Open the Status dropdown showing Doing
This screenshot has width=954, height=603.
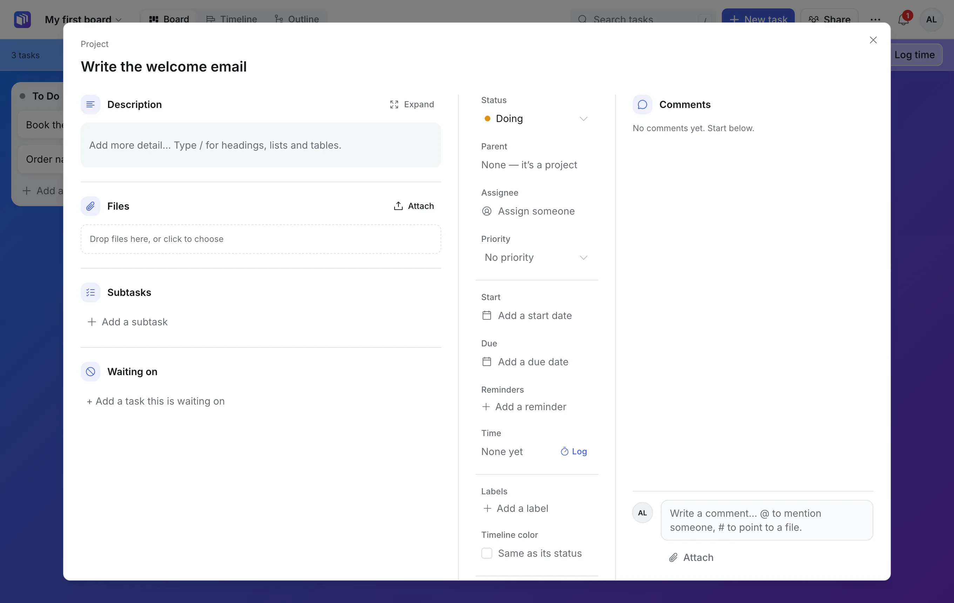pos(536,118)
